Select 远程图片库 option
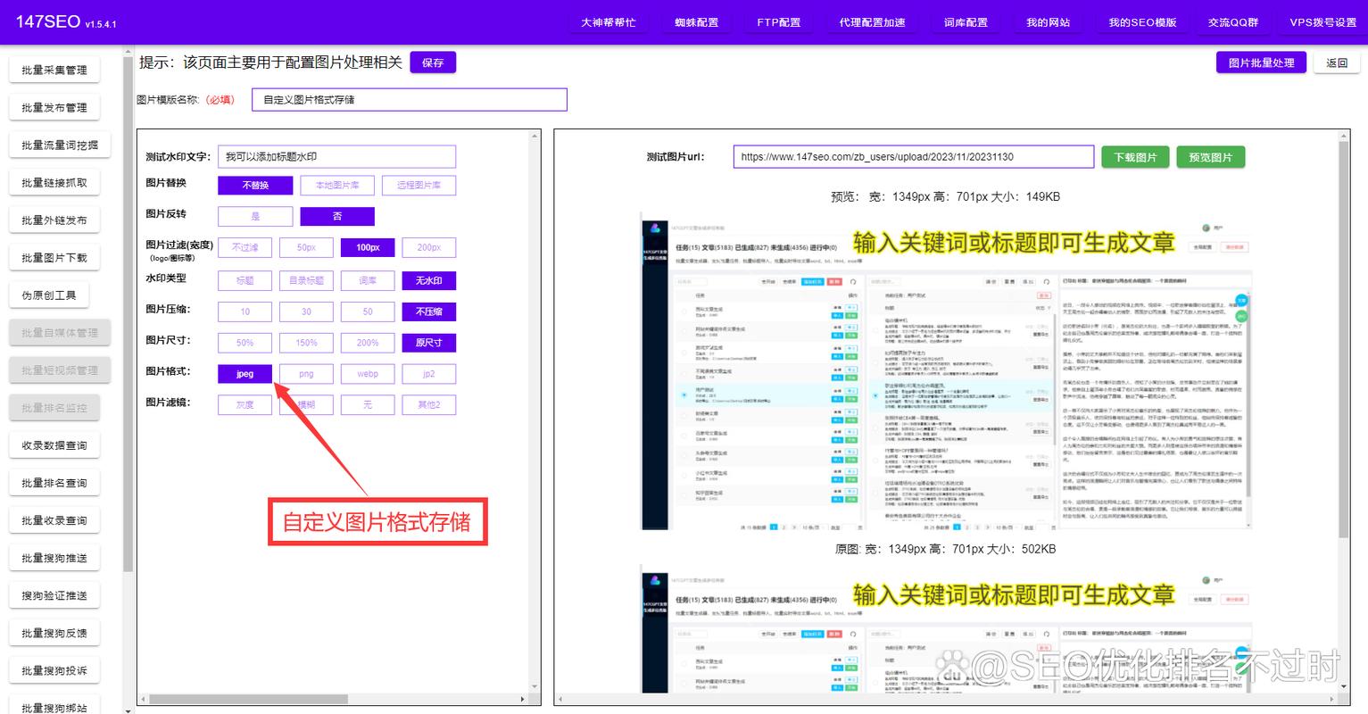 419,185
